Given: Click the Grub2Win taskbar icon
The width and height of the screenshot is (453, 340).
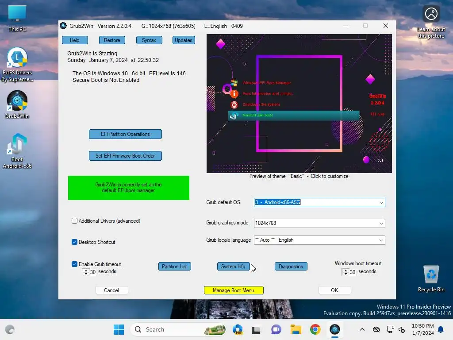Looking at the screenshot, I should point(335,329).
